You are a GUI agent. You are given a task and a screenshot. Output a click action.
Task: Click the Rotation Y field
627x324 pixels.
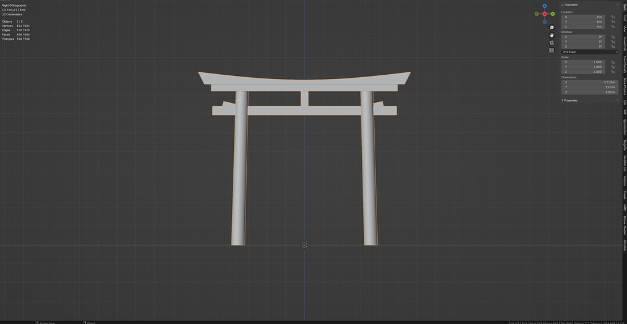(x=583, y=42)
